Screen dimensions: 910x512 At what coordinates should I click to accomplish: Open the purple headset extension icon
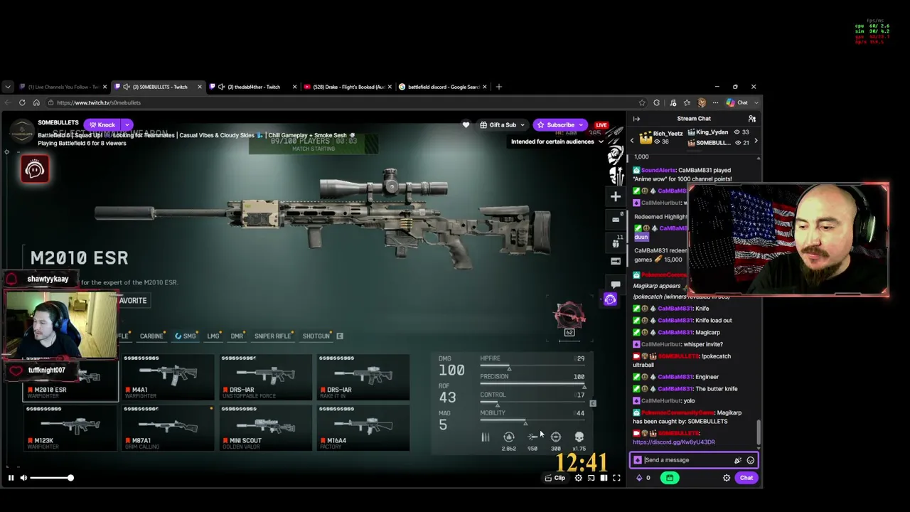pos(610,299)
